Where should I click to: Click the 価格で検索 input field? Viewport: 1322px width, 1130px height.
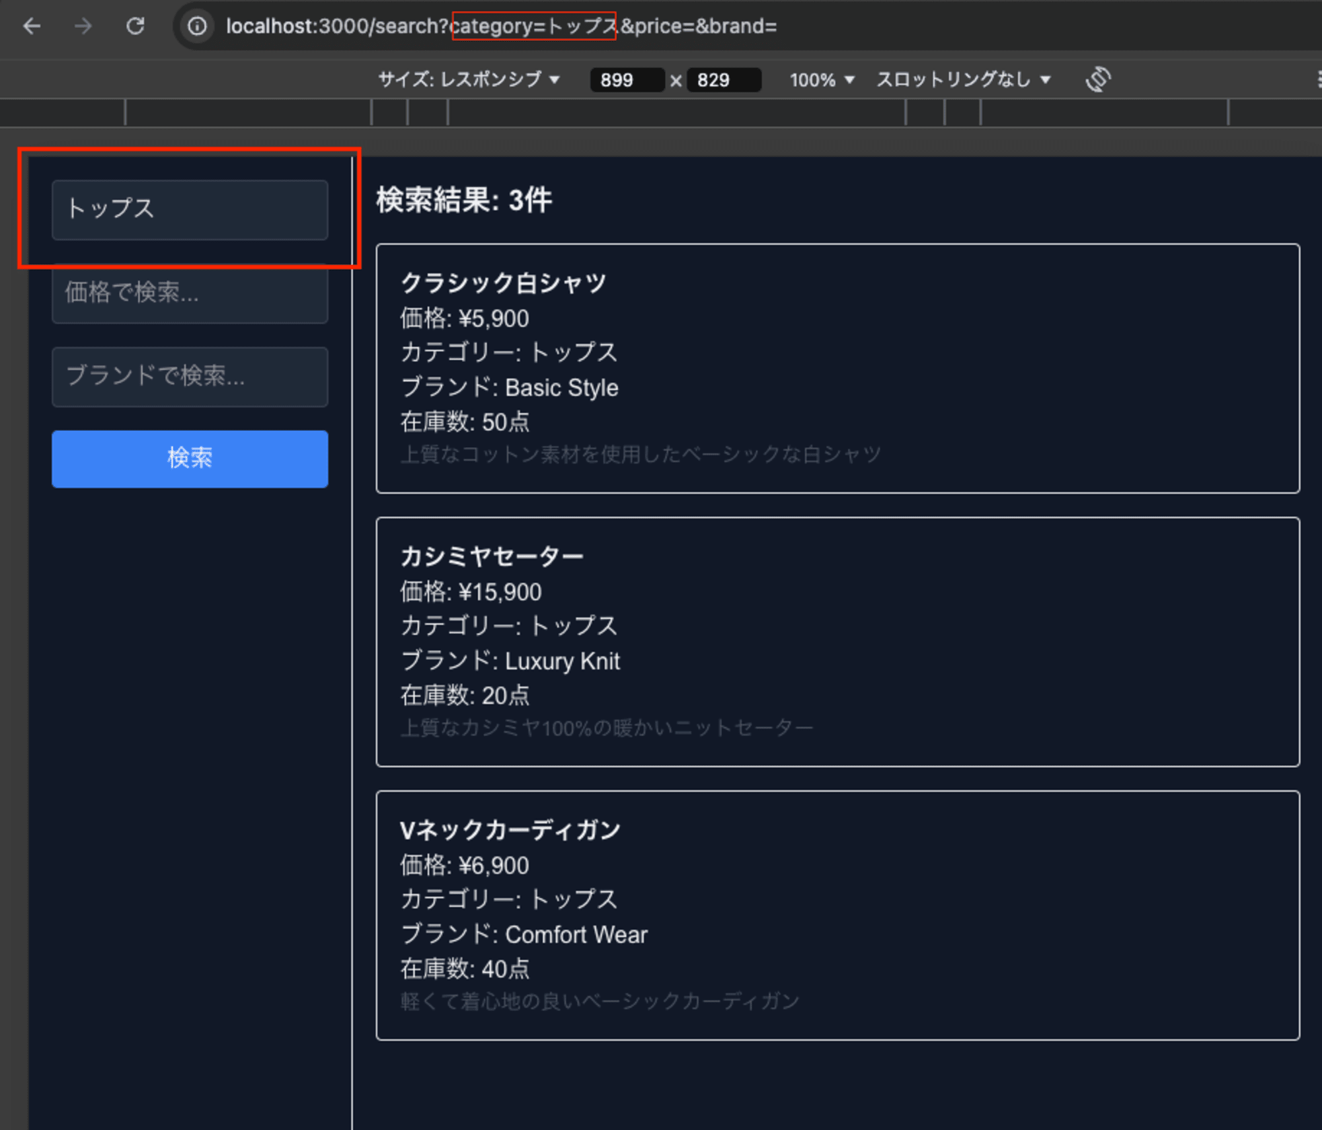pyautogui.click(x=190, y=293)
